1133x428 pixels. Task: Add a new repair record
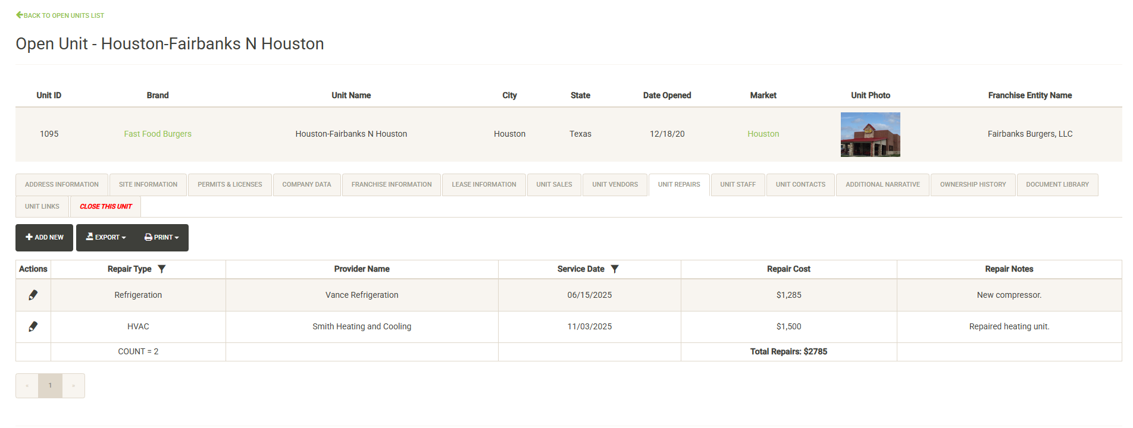pos(45,237)
